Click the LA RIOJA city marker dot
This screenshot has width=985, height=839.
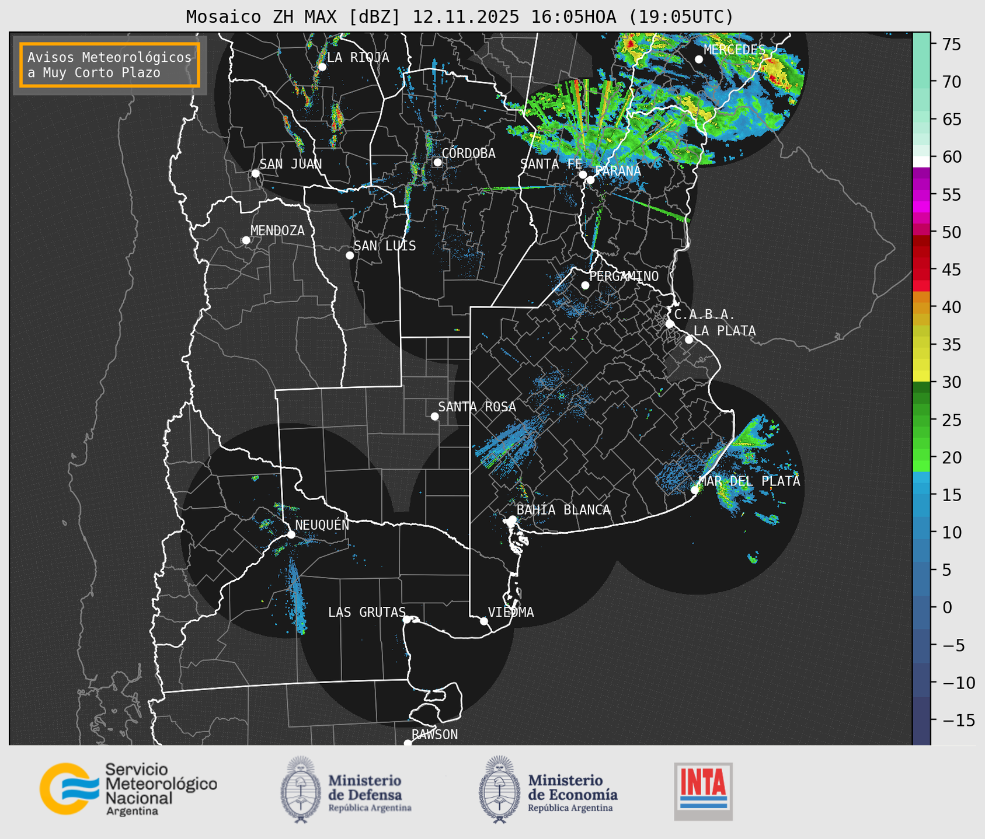point(322,67)
